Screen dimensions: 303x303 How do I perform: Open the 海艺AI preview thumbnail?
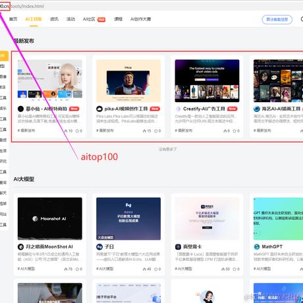pos(278,80)
